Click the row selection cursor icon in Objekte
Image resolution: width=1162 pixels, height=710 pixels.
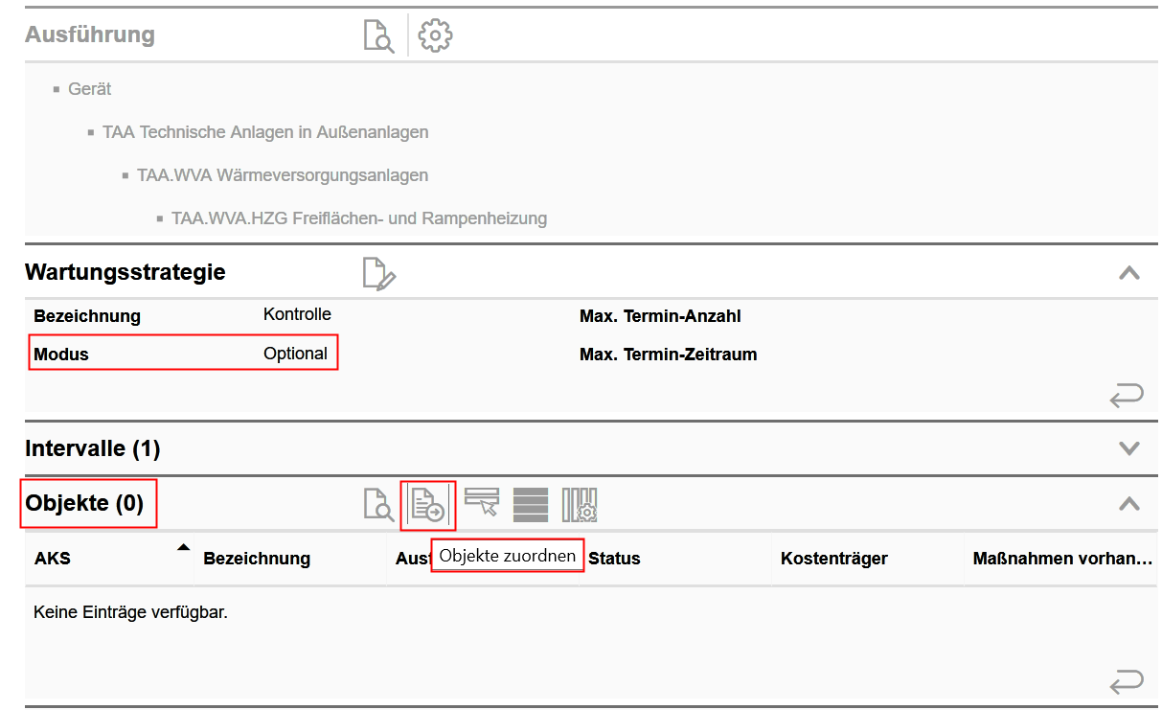(482, 502)
